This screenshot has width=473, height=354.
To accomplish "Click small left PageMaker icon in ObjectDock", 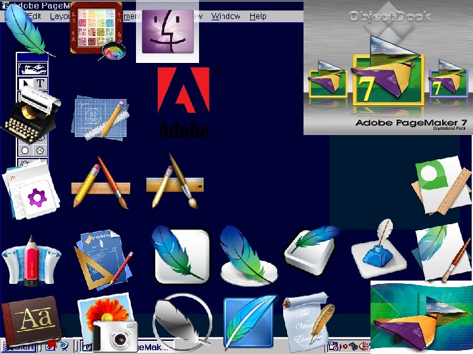I will (327, 79).
